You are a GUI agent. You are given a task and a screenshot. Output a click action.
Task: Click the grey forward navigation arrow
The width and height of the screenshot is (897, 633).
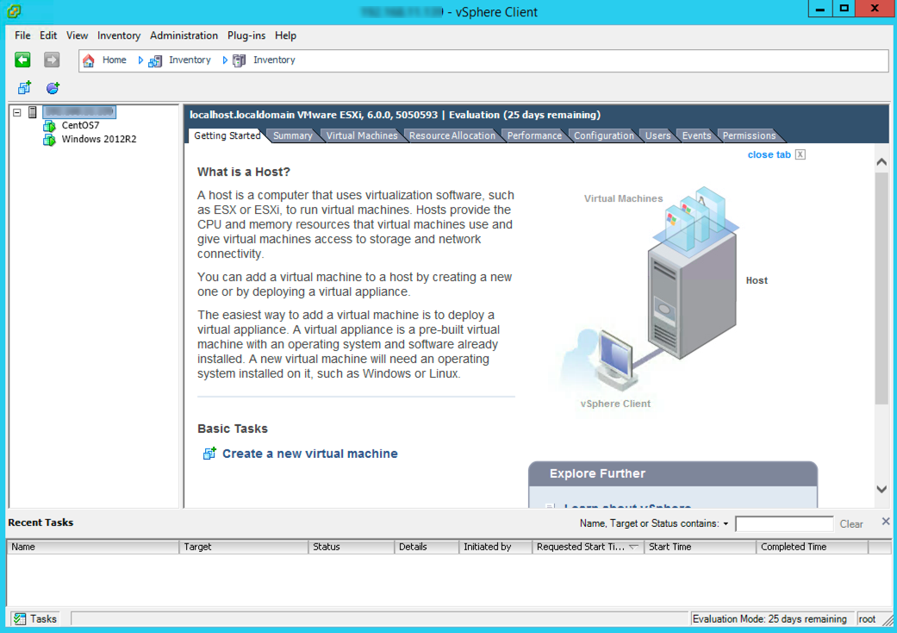52,60
